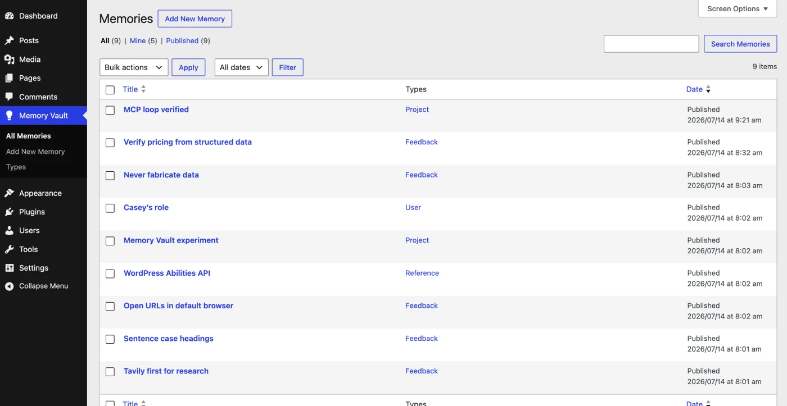This screenshot has height=406, width=787.
Task: Click the Memory Vault lightbulb icon
Action: coord(9,115)
